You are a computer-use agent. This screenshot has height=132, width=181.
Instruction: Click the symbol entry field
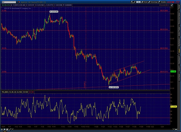coord(9,2)
